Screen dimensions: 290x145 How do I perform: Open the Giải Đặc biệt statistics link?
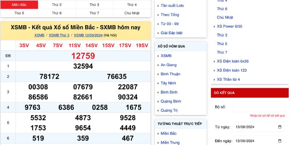[171, 33]
